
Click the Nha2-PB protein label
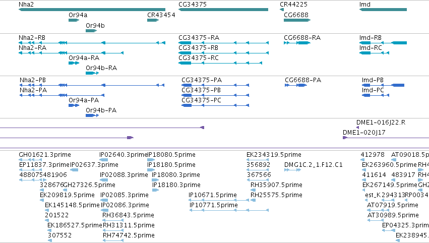[33, 80]
